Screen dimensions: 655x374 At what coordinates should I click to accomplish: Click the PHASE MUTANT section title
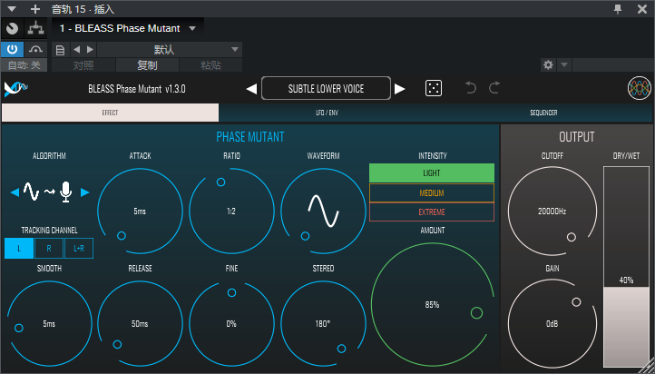(250, 137)
